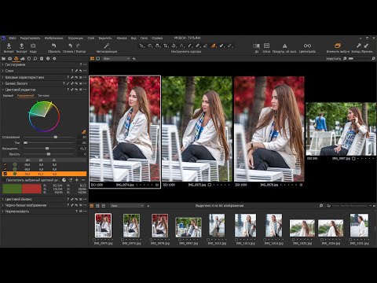Screen dimensions: 377x283
Task: Toggle the Grid (Сетка) overlay icon
Action: [x=266, y=46]
